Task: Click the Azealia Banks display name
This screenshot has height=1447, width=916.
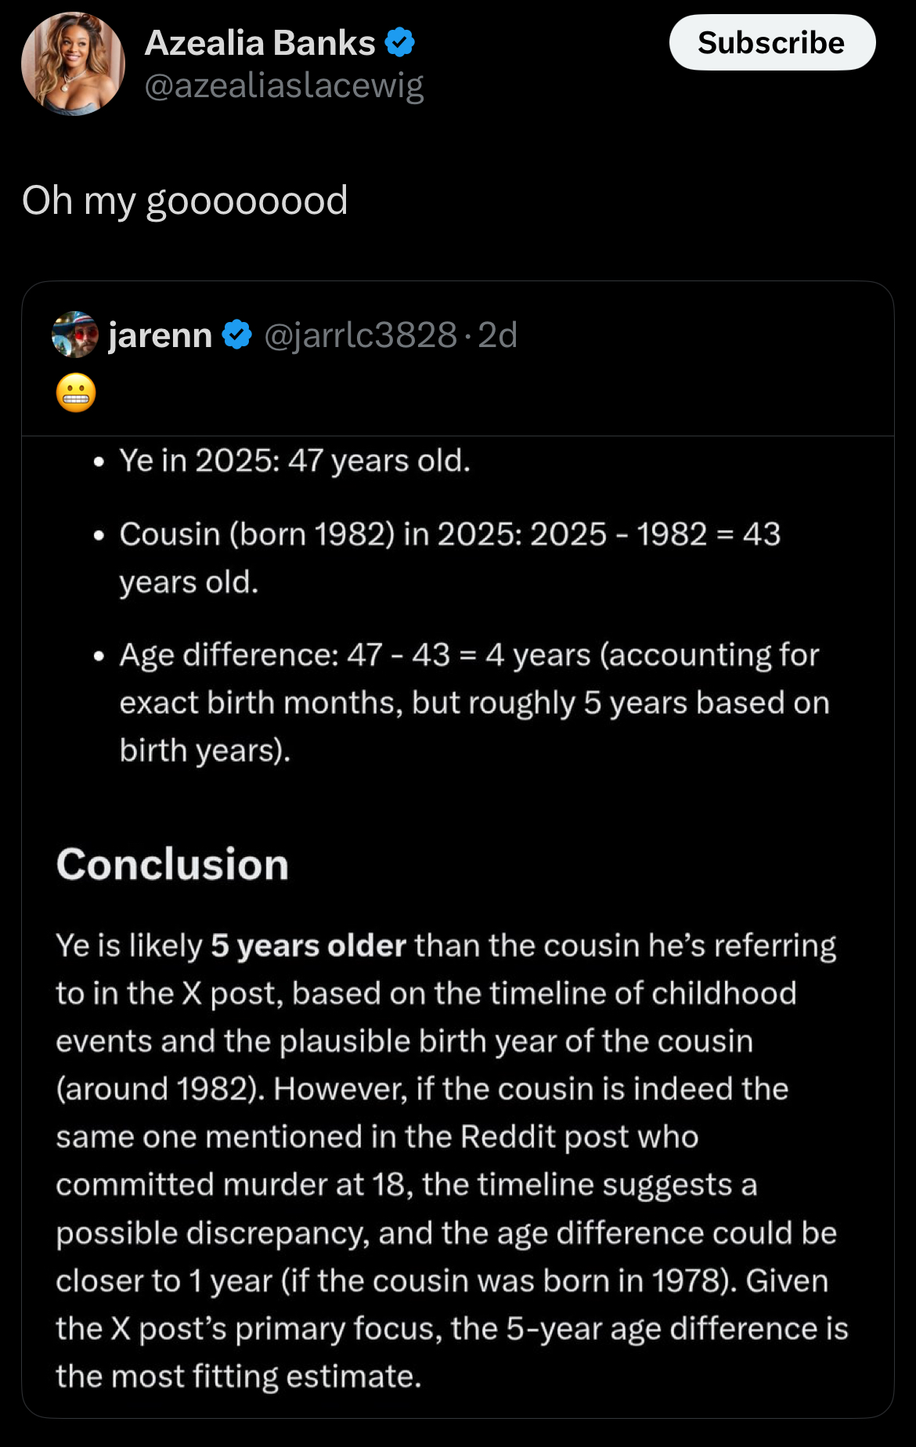Action: tap(260, 43)
